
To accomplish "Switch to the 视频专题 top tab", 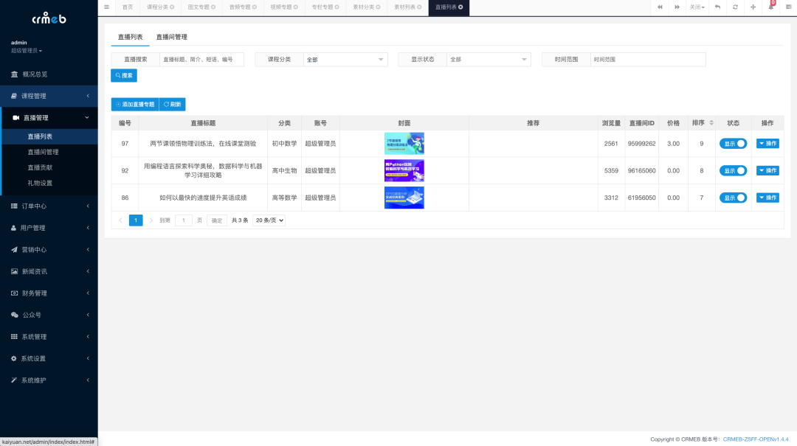I will click(280, 7).
